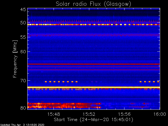Viewport: 168px width, 126px height.
Task: Click the bright yellow horizontal band below 70 MHz
Action: click(x=94, y=87)
